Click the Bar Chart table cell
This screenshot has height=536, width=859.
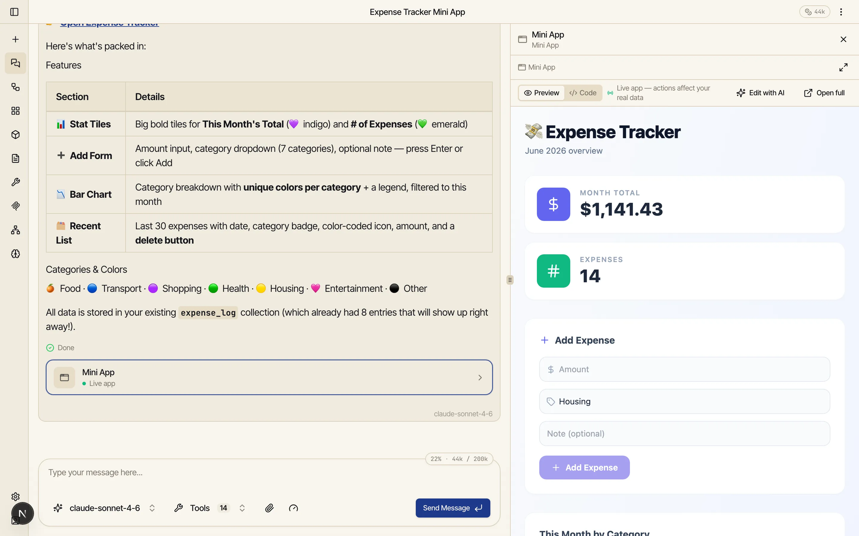86,194
